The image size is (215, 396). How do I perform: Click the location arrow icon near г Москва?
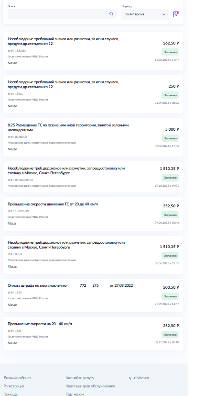pyautogui.click(x=130, y=378)
